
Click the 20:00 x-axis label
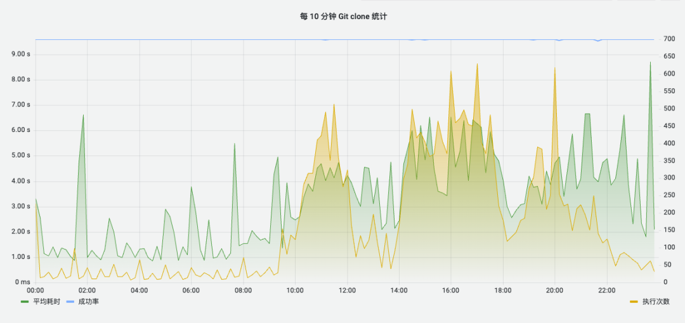click(555, 290)
